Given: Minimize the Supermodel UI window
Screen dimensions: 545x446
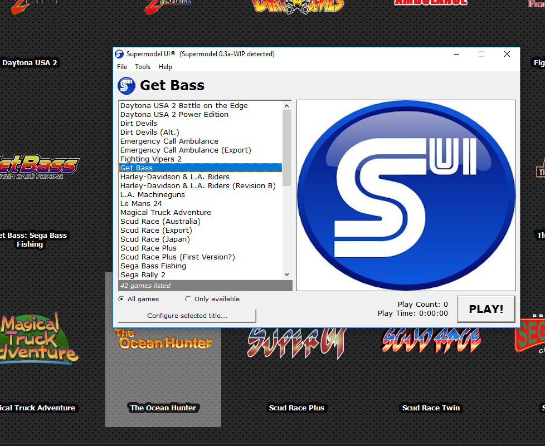Looking at the screenshot, I should (x=456, y=54).
